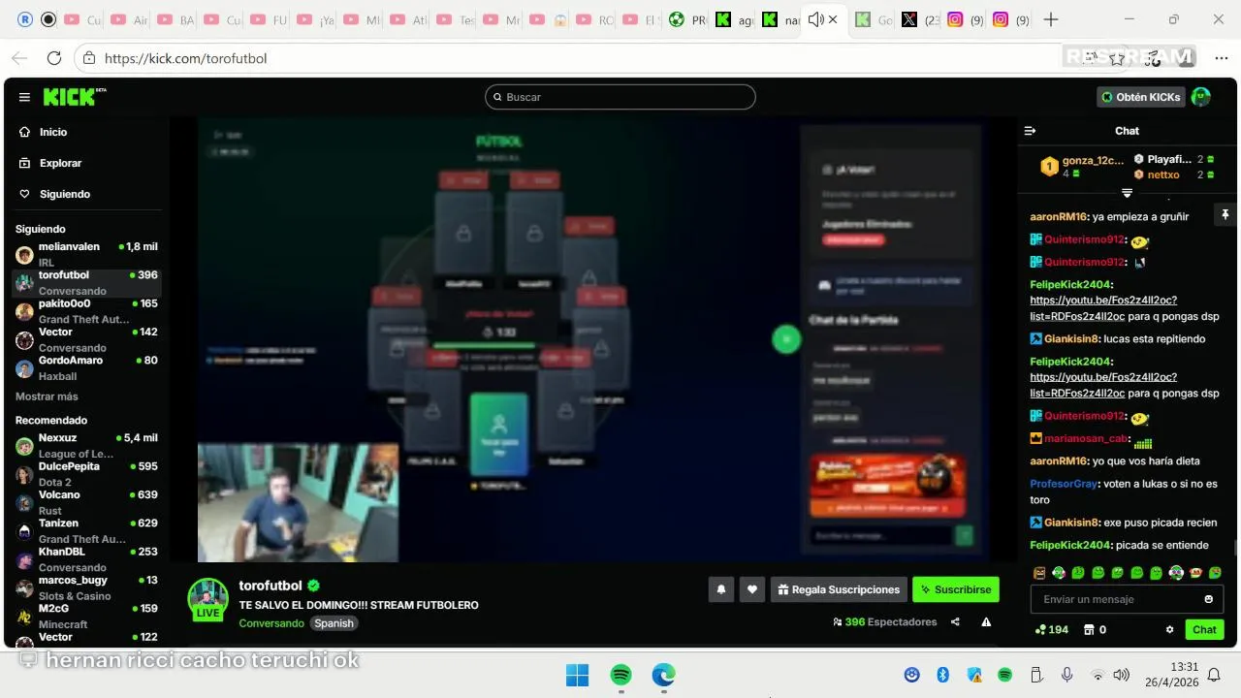Click the gonza_12c top gifter entry
Viewport: 1241px width, 698px height.
coord(1083,166)
